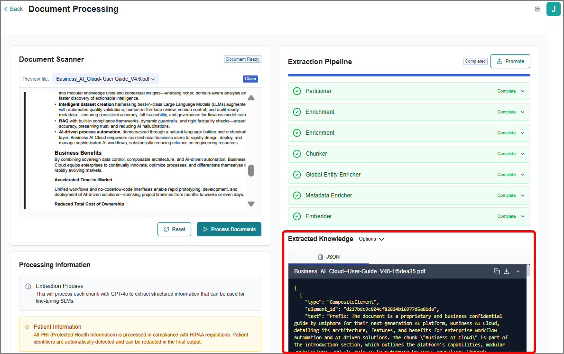Click the Reduced Total Cost of Ownership heading
The height and width of the screenshot is (354, 564).
click(x=89, y=204)
